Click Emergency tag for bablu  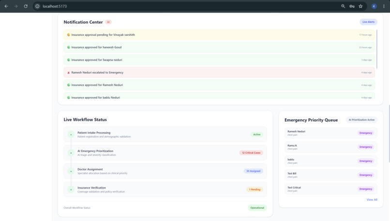[x=366, y=161]
